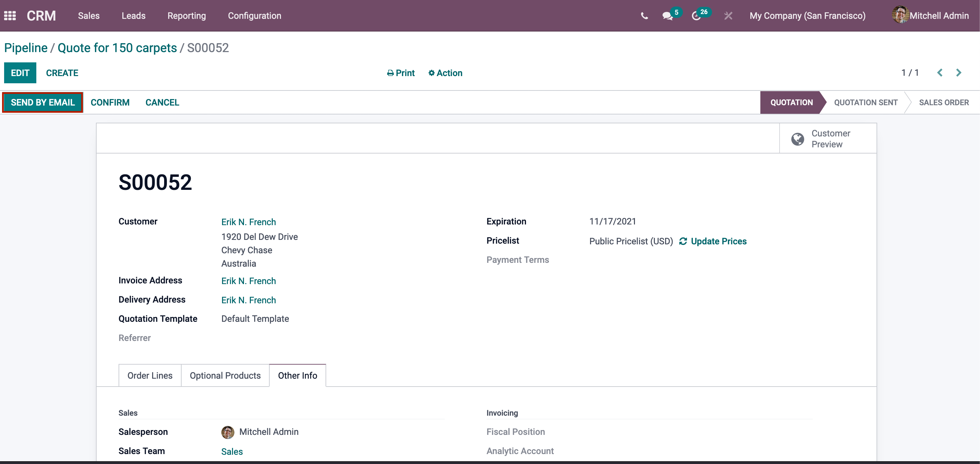Click the Update Prices refresh icon
Viewport: 980px width, 464px height.
(683, 241)
